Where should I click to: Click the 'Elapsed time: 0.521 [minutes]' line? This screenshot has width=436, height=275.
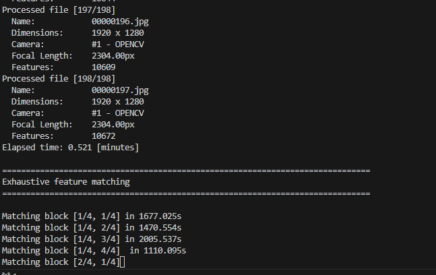(x=70, y=148)
